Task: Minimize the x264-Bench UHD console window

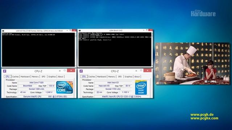Action: tap(144, 30)
